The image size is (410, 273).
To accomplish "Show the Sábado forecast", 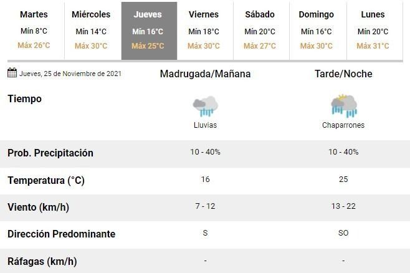I will [260, 30].
